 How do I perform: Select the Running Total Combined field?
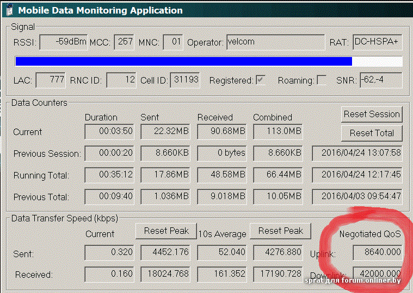pyautogui.click(x=277, y=175)
